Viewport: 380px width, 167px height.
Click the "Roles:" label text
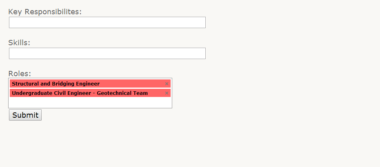(x=20, y=73)
